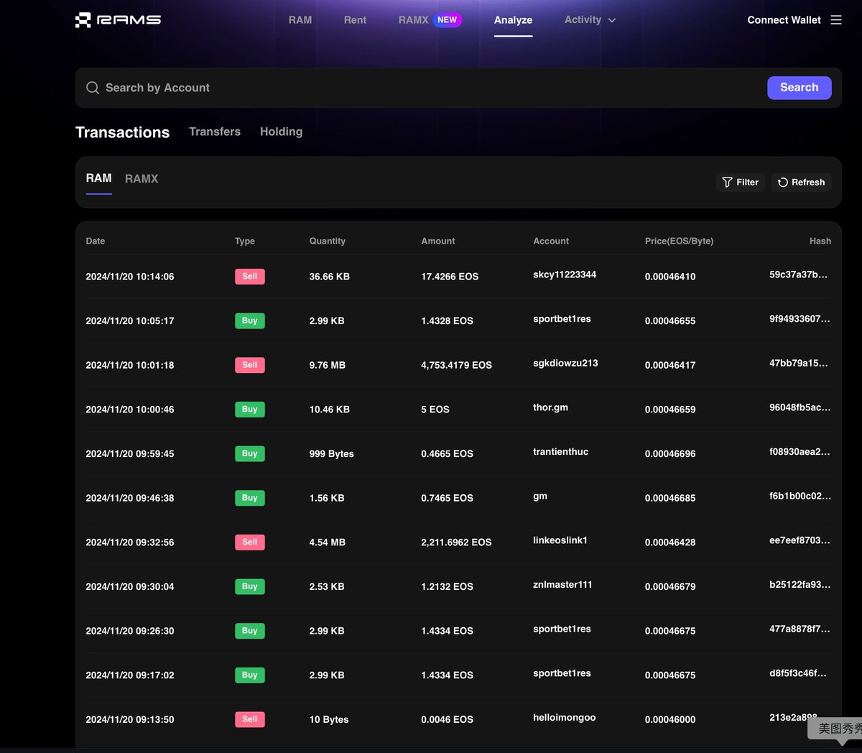Click the price 0.00046679
Viewport: 862px width, 753px height.
670,587
